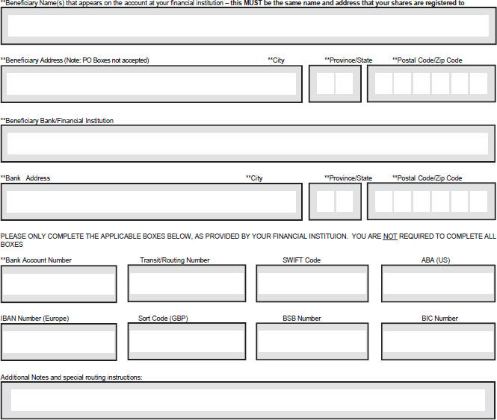Viewport: 497px width, 420px height.
Task: Click last box of Bank Postal Code
Action: click(x=478, y=201)
